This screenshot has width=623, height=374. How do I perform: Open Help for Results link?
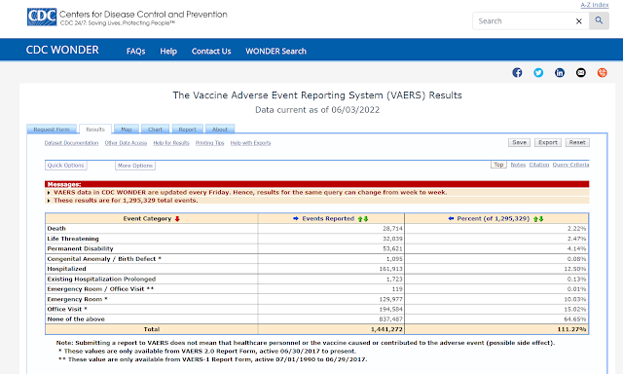click(171, 143)
